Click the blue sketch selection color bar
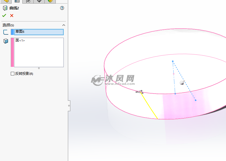 [12, 32]
